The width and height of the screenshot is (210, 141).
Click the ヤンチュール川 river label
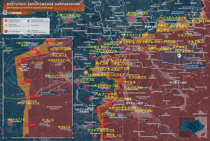tap(178, 82)
